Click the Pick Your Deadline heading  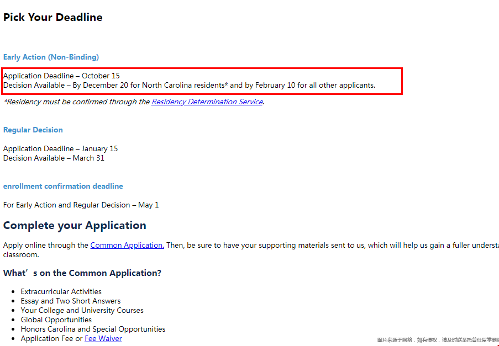coord(53,18)
